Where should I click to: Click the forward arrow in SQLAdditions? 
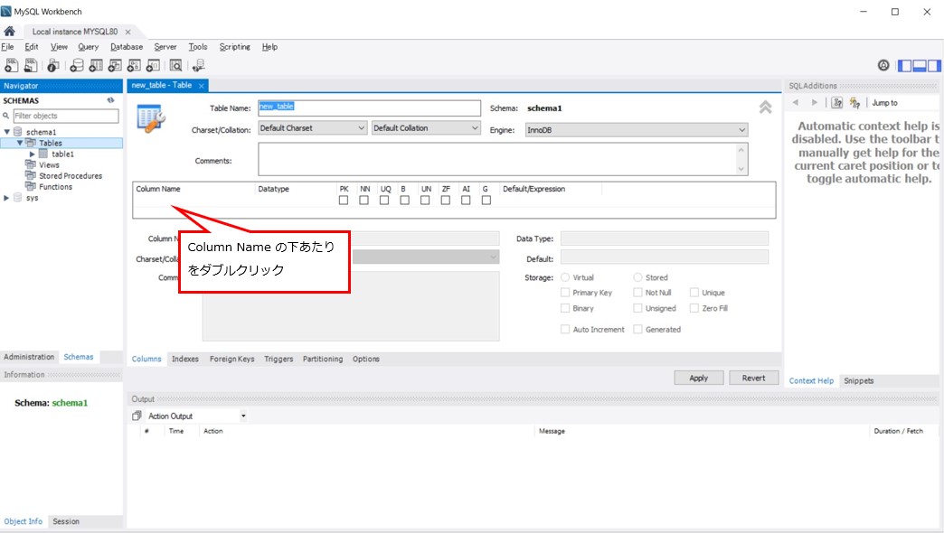tap(815, 102)
